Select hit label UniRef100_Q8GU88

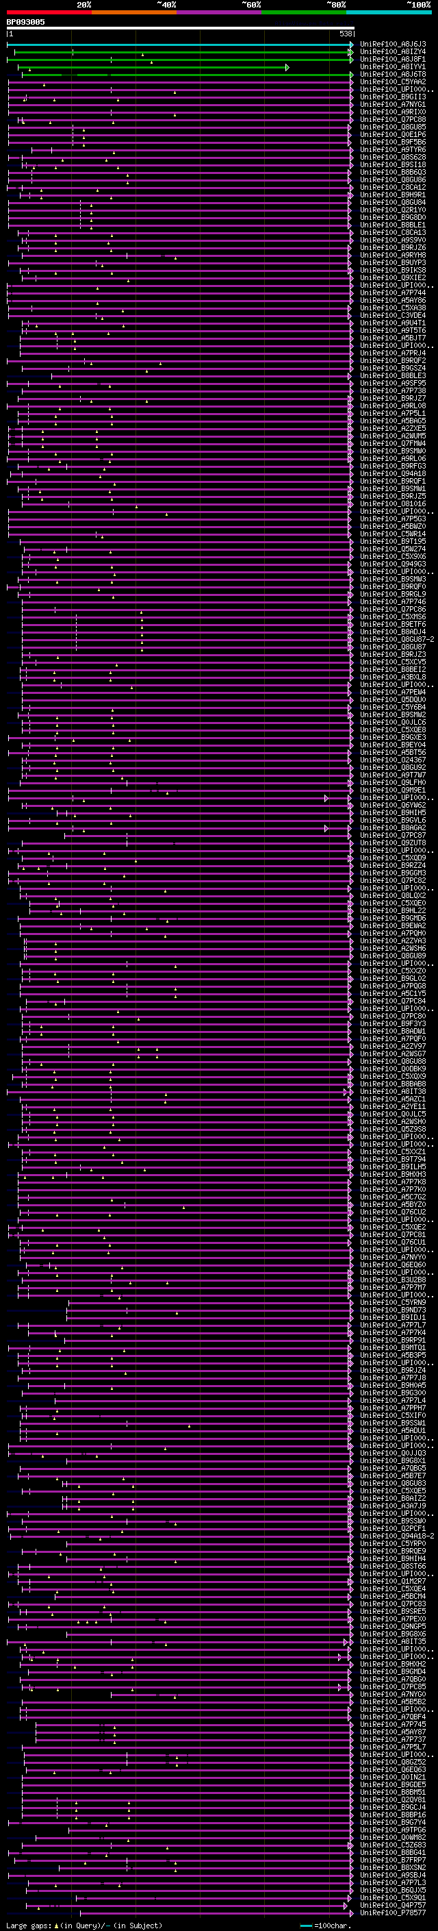coord(393,1062)
